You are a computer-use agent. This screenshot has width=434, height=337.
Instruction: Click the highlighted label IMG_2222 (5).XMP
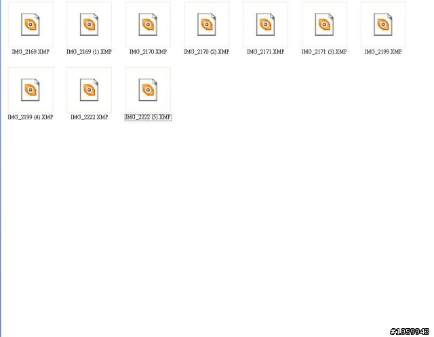pos(148,117)
